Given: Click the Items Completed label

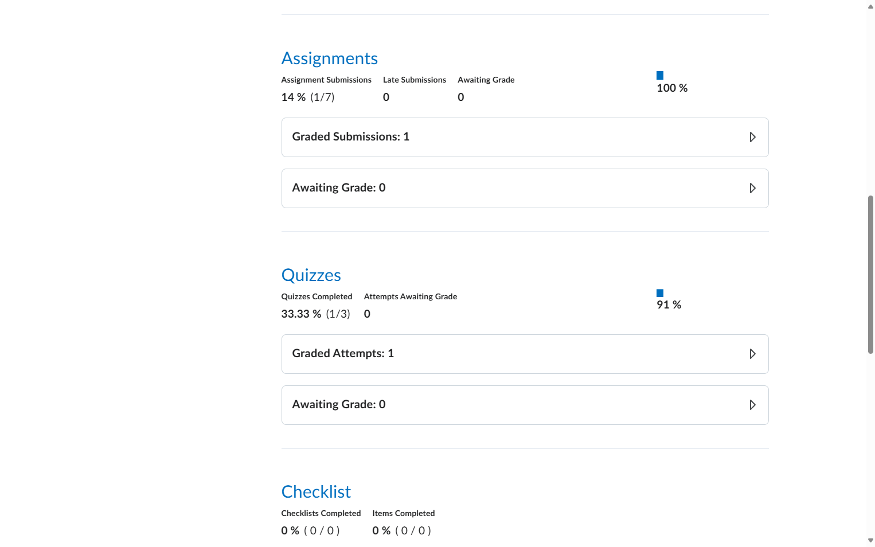Looking at the screenshot, I should tap(404, 513).
